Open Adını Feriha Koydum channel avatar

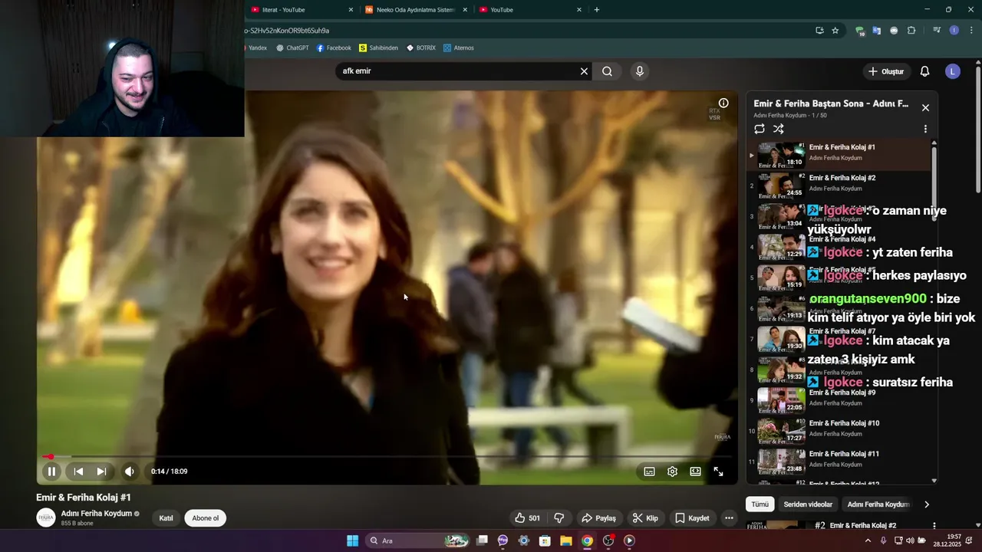coord(46,517)
